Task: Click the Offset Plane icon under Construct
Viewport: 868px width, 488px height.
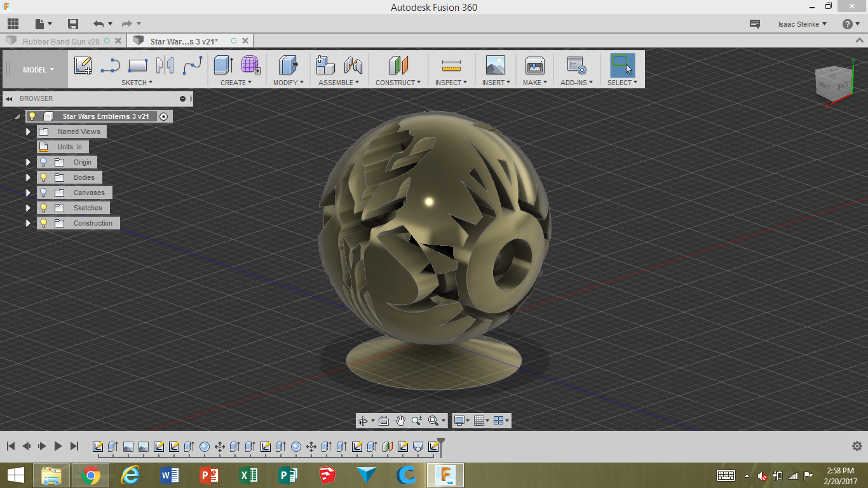Action: 398,65
